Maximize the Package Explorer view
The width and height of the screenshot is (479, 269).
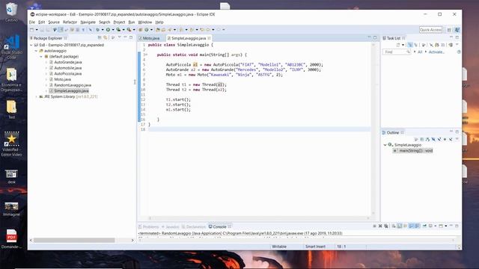[131, 37]
